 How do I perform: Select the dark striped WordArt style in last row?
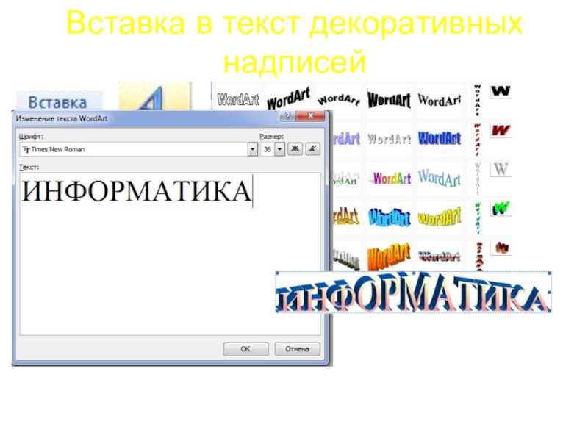point(439,257)
